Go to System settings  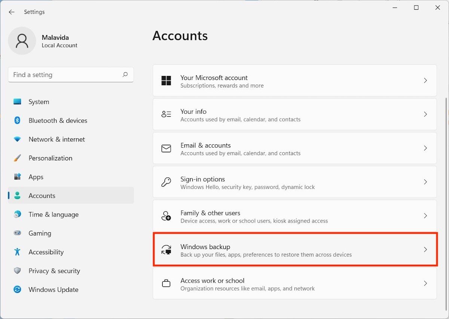click(39, 102)
